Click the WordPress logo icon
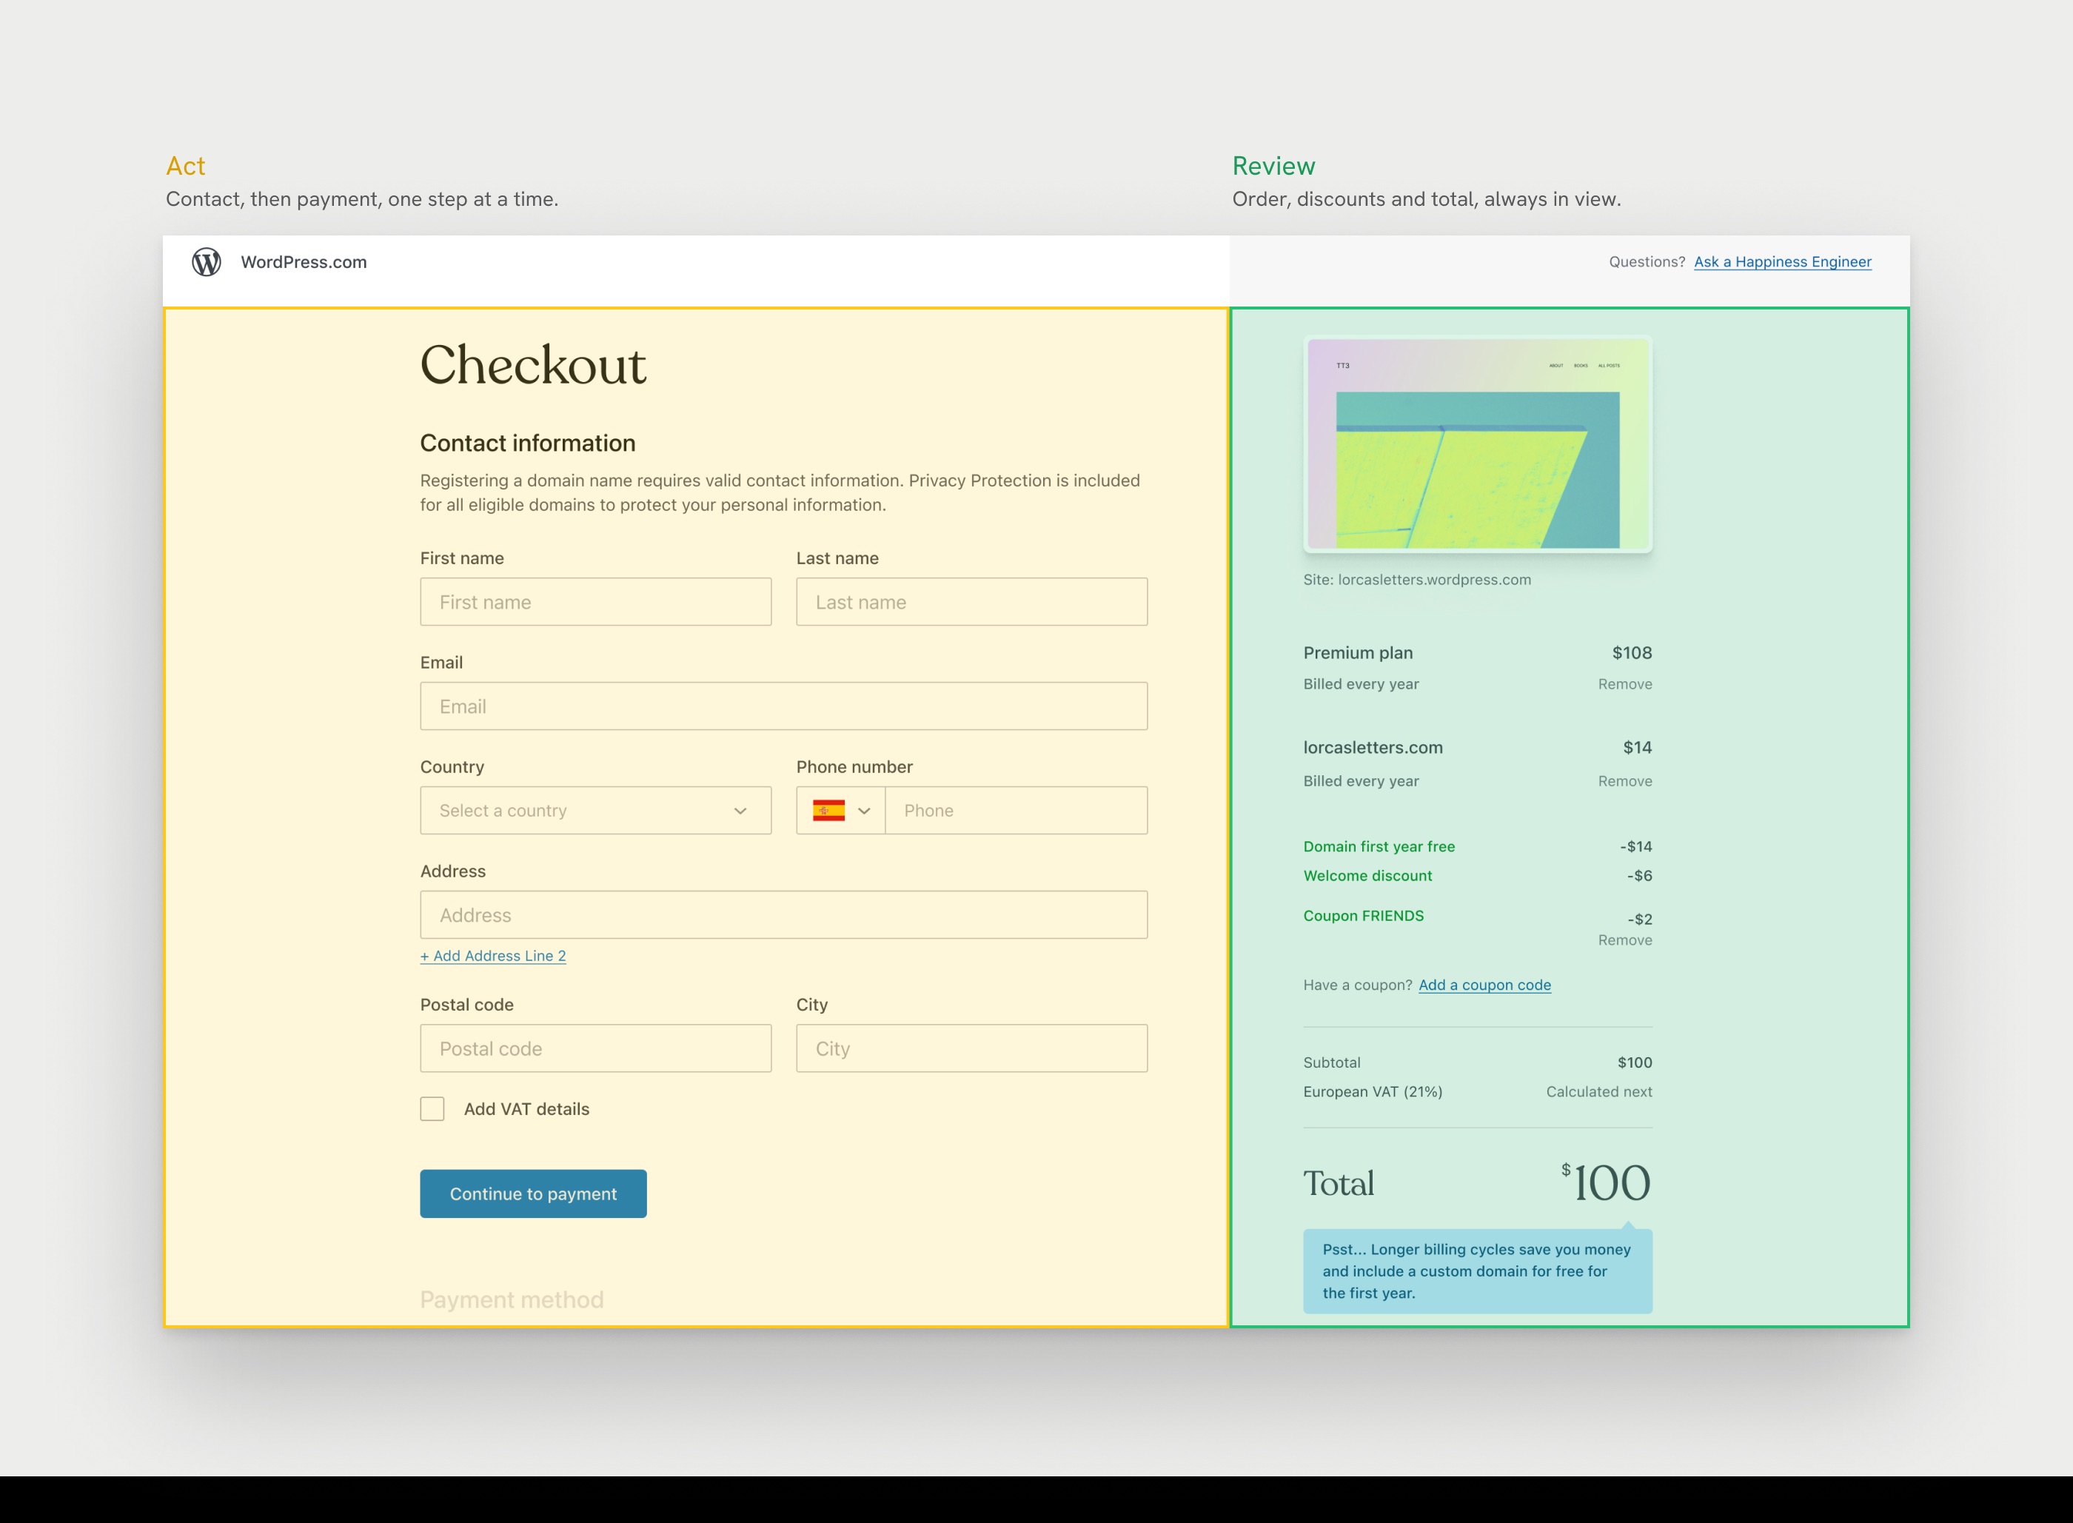Screen dimensions: 2073x1523 pyautogui.click(x=207, y=262)
